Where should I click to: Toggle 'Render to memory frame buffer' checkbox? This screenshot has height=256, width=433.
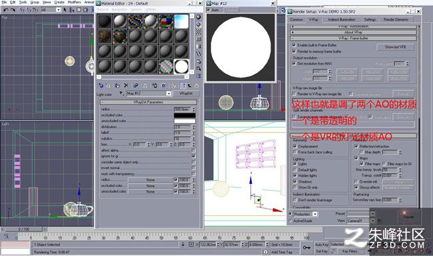click(x=294, y=51)
